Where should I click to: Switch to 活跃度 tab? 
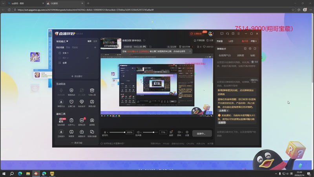pos(241,55)
